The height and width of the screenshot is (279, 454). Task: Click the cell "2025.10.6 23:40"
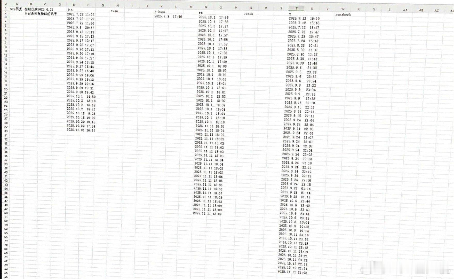pyautogui.click(x=295, y=201)
